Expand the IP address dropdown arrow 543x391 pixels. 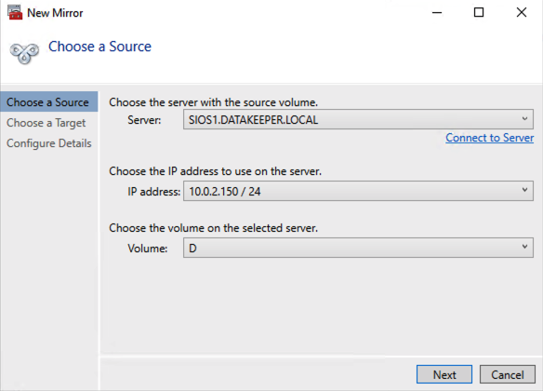tap(524, 190)
